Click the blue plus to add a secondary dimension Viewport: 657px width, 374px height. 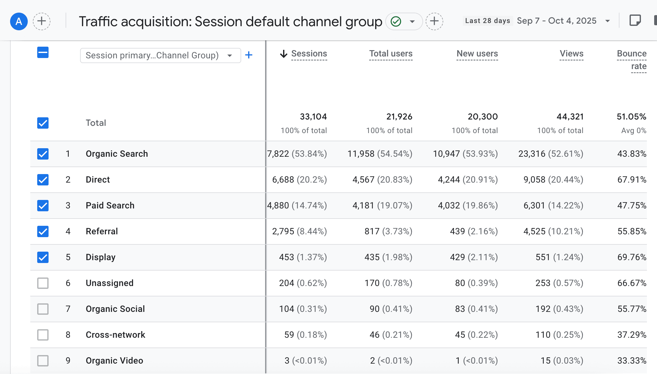(249, 55)
